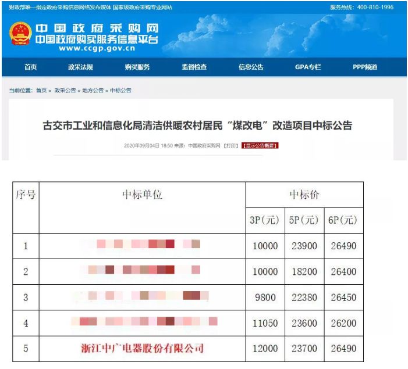Click the www.ccgp.gov.cn site address text
Image resolution: width=408 pixels, height=369 pixels.
pyautogui.click(x=97, y=48)
